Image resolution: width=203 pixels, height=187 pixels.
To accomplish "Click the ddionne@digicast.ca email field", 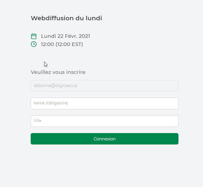I will click(x=105, y=86).
